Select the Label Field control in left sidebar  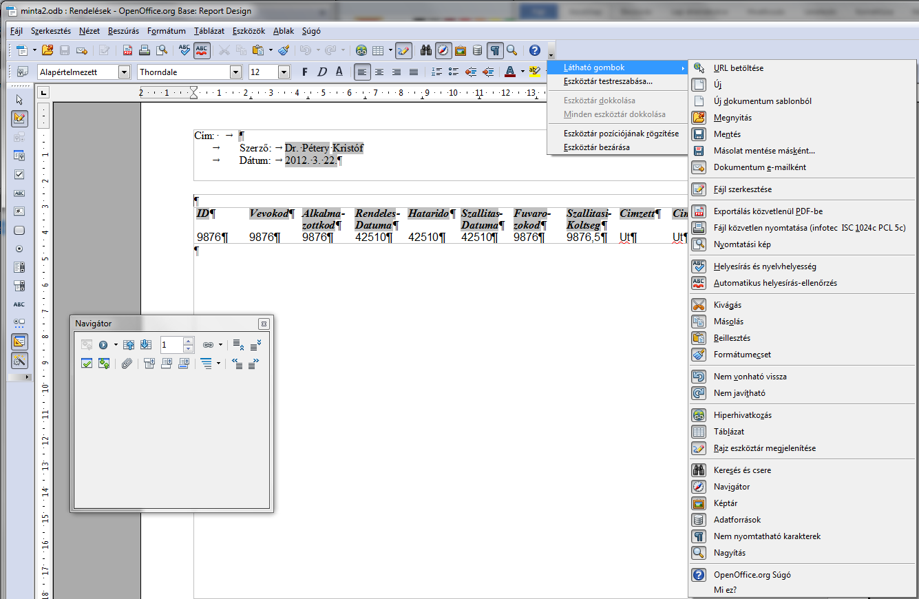(19, 304)
